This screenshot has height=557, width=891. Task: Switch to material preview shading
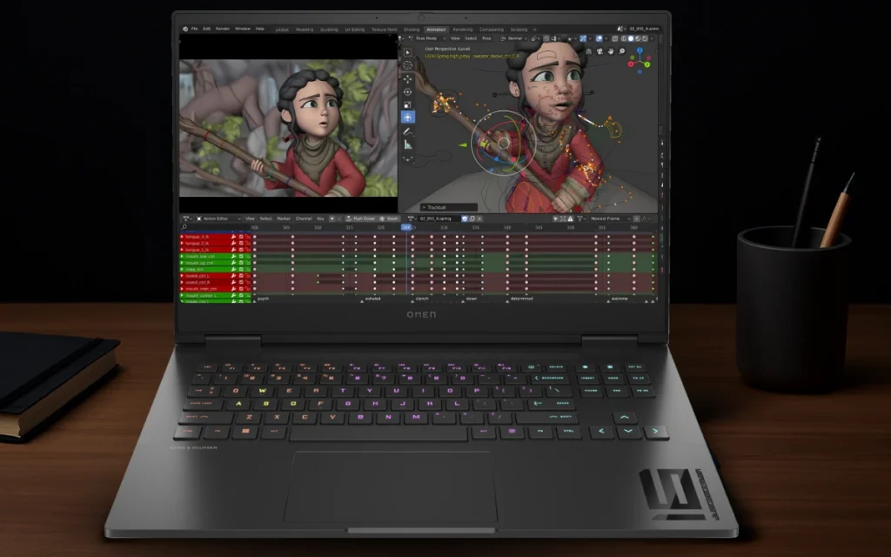pyautogui.click(x=638, y=38)
